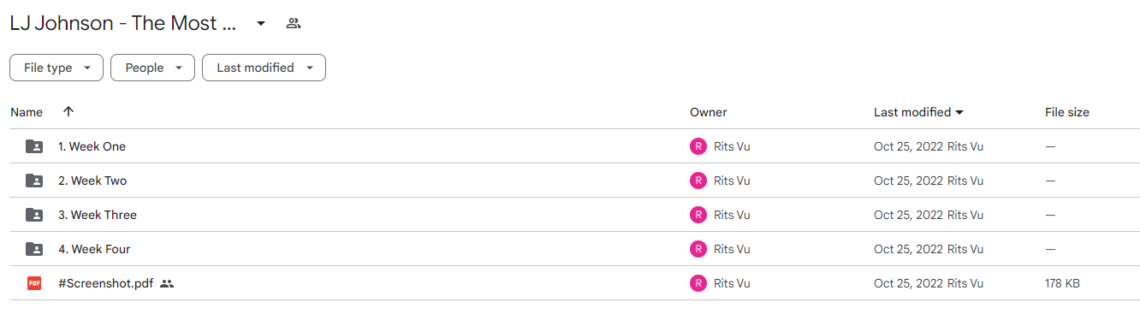Click the LJ Johnson folder title

point(122,23)
